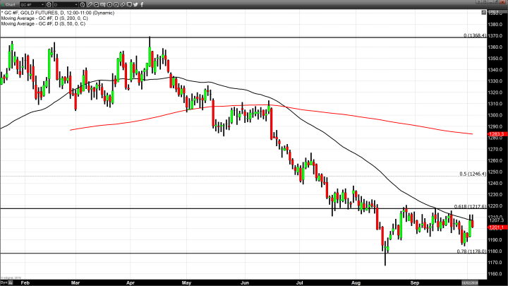Click the 50-period Moving Average label

[x=43, y=24]
